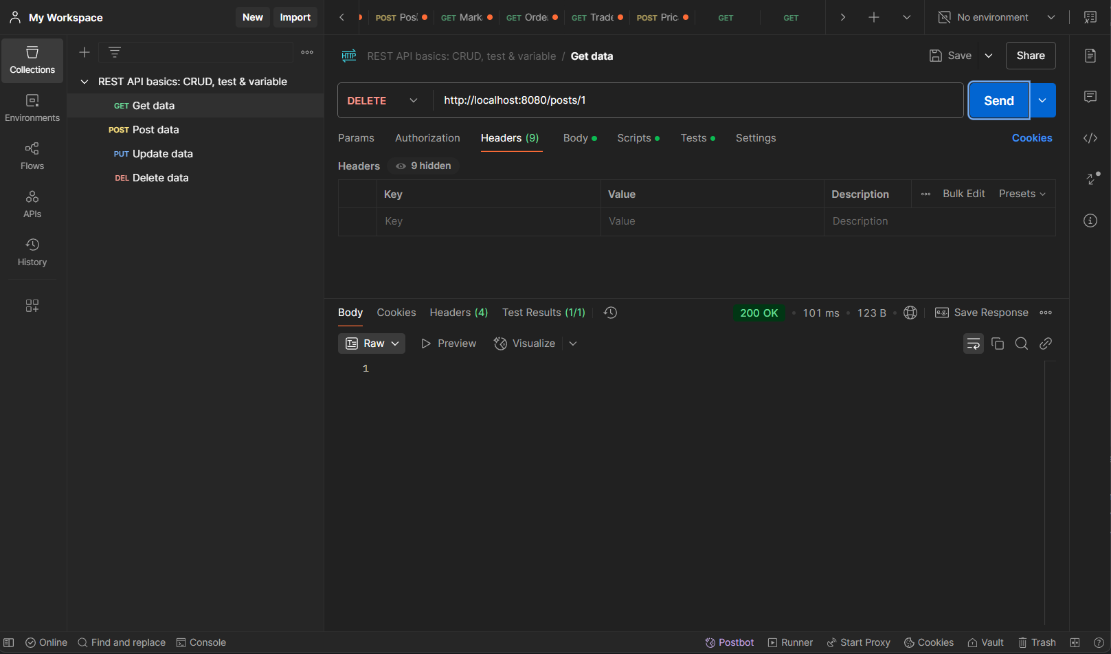The image size is (1111, 654).
Task: Open the APIs sidebar panel
Action: 32,205
